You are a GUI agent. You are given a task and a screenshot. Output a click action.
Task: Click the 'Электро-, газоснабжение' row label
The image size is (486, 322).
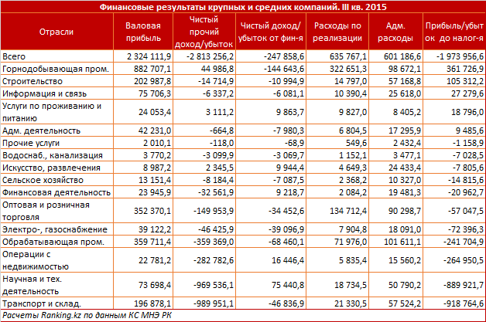coord(49,230)
